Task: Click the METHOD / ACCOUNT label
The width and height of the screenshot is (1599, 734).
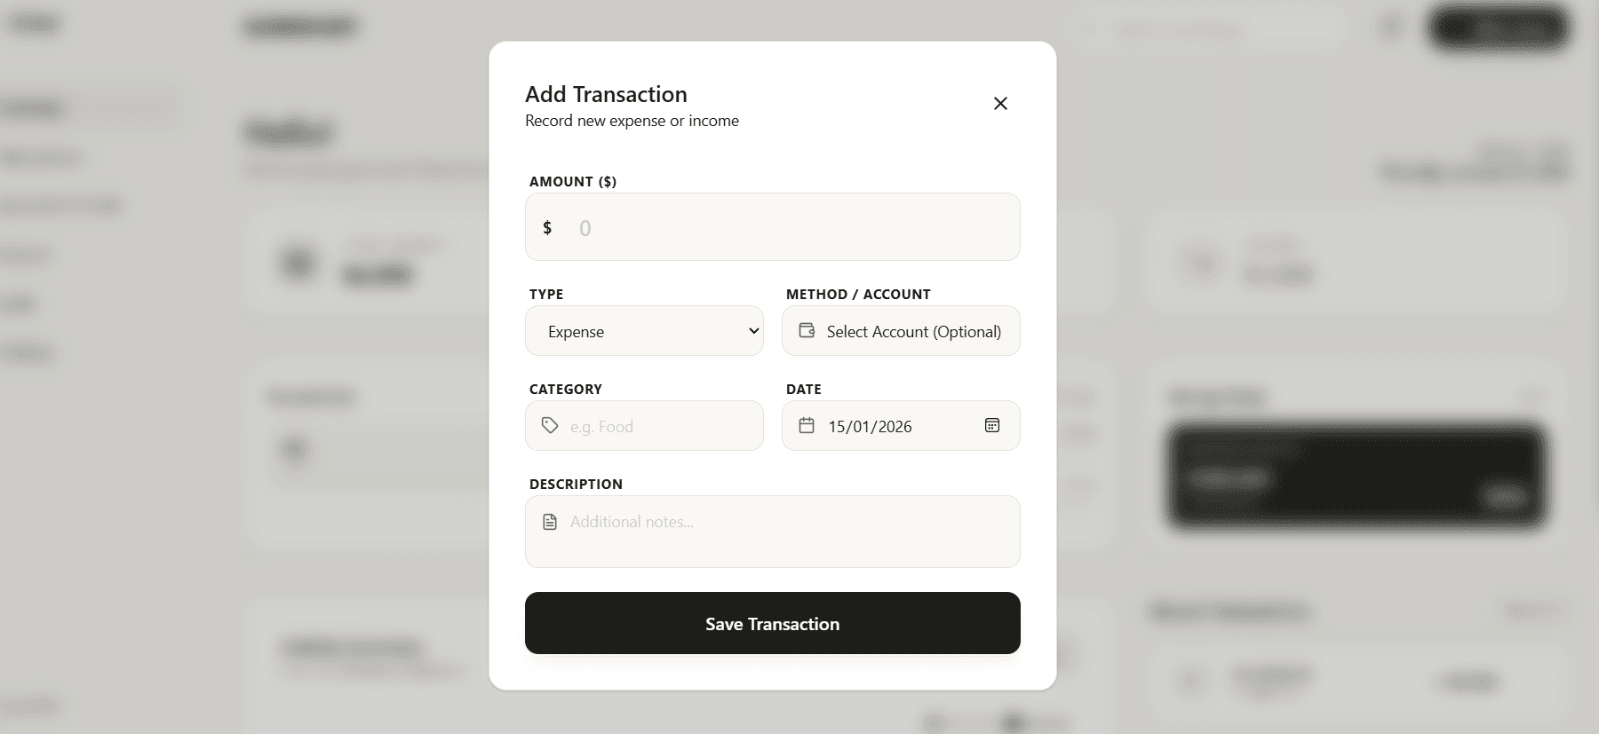Action: [x=858, y=295]
